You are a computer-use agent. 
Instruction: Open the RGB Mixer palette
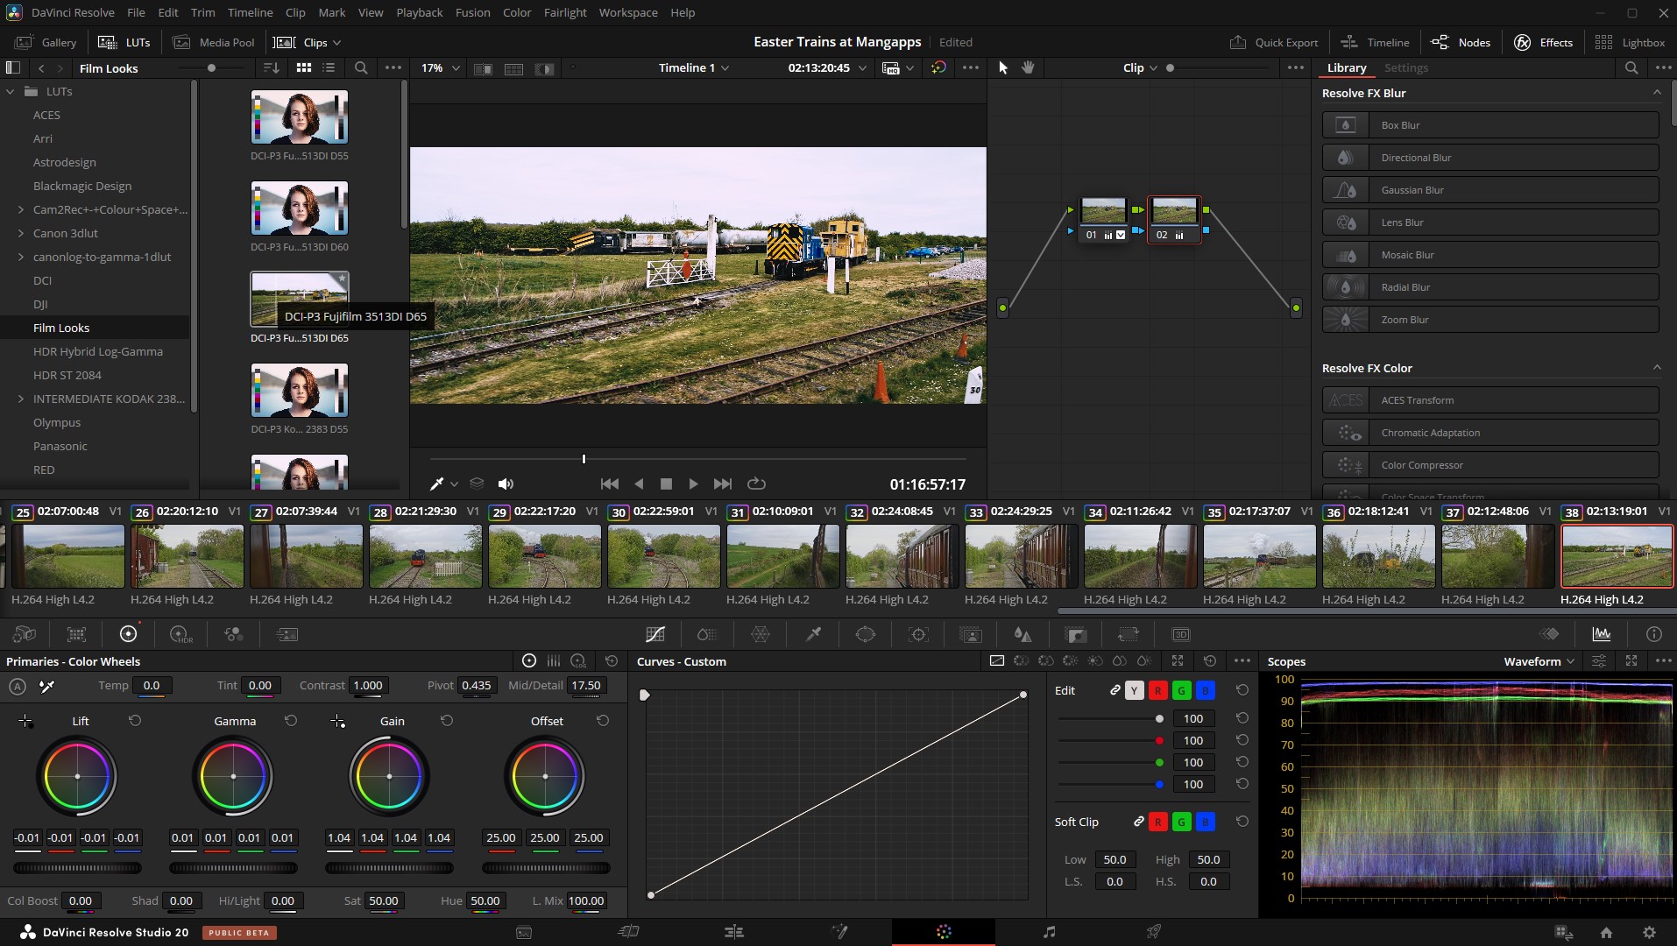click(x=233, y=634)
